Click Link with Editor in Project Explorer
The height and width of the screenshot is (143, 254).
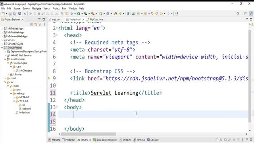click(x=36, y=25)
